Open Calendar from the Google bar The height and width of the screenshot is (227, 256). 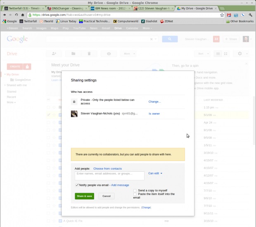[132, 28]
